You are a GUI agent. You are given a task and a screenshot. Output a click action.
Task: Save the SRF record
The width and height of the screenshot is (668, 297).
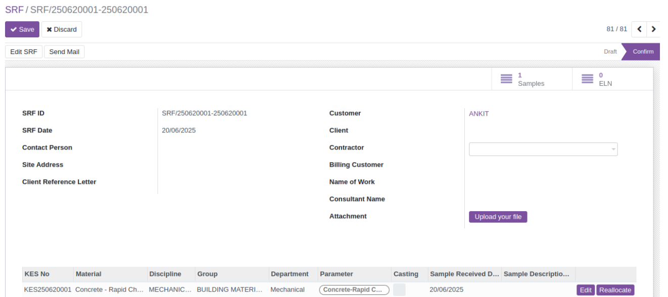pyautogui.click(x=22, y=29)
